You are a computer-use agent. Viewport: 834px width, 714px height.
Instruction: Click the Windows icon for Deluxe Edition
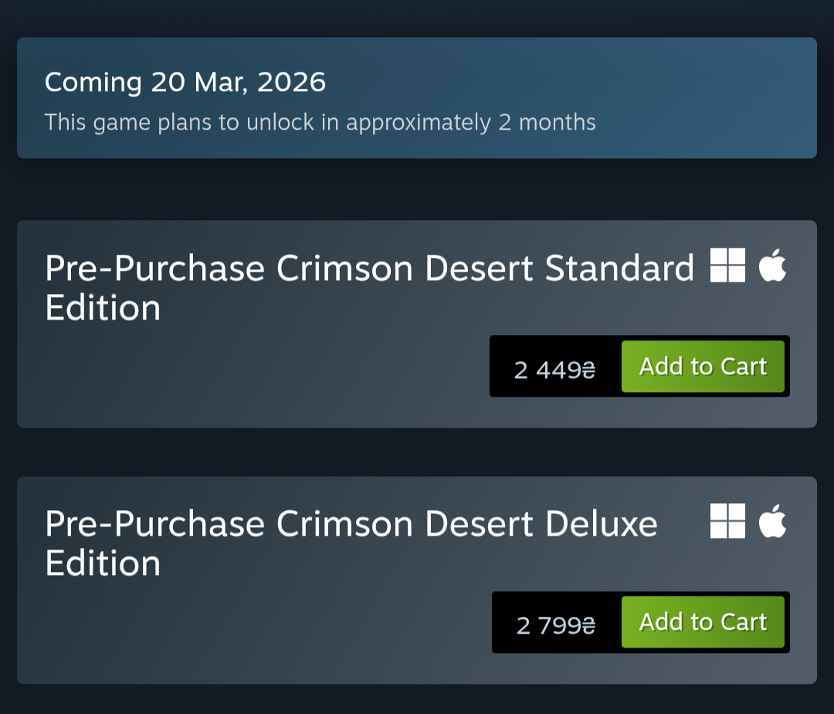(727, 521)
